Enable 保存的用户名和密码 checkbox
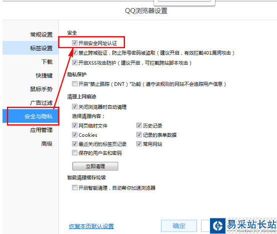277x234 pixels. tap(74, 153)
